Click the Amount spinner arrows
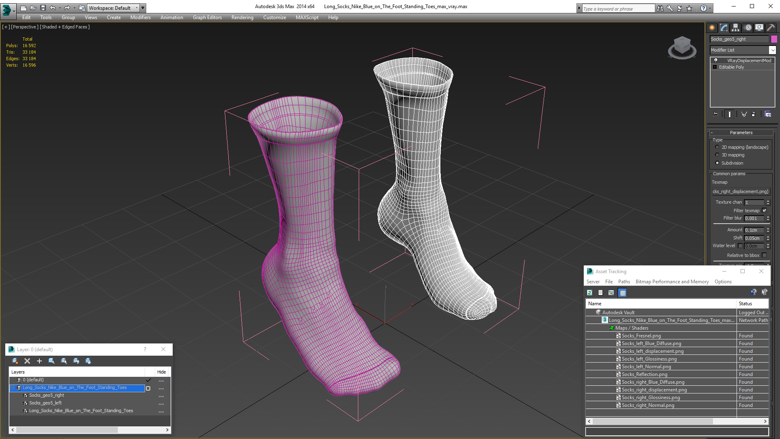The height and width of the screenshot is (439, 780). (x=768, y=230)
